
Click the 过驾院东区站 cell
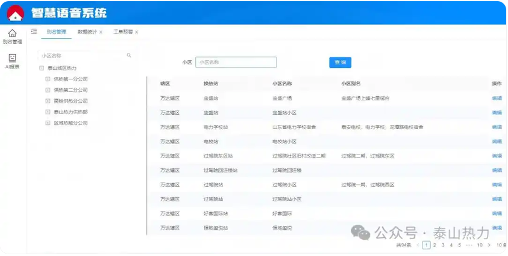click(218, 156)
